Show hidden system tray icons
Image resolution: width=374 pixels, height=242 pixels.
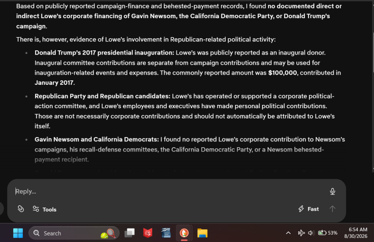[x=288, y=233]
